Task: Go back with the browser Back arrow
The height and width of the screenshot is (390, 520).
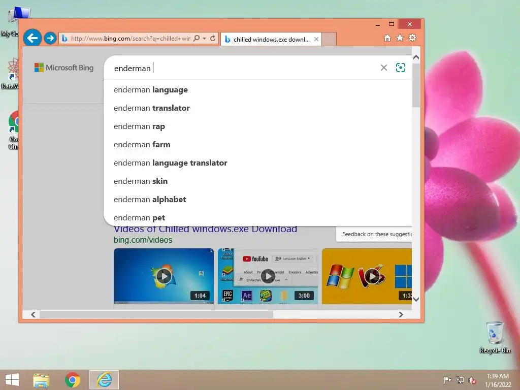Action: [32, 38]
